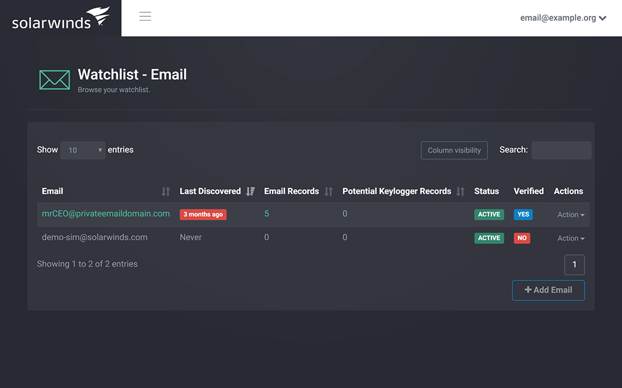Open email@example.org account dropdown
Viewport: 622px width, 388px height.
click(x=563, y=18)
